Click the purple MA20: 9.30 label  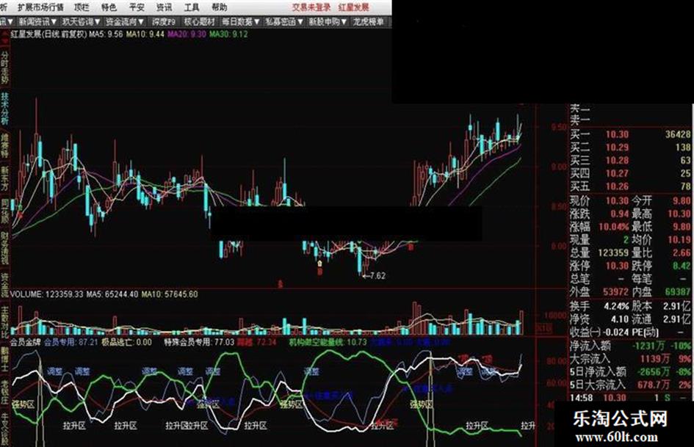pos(187,34)
